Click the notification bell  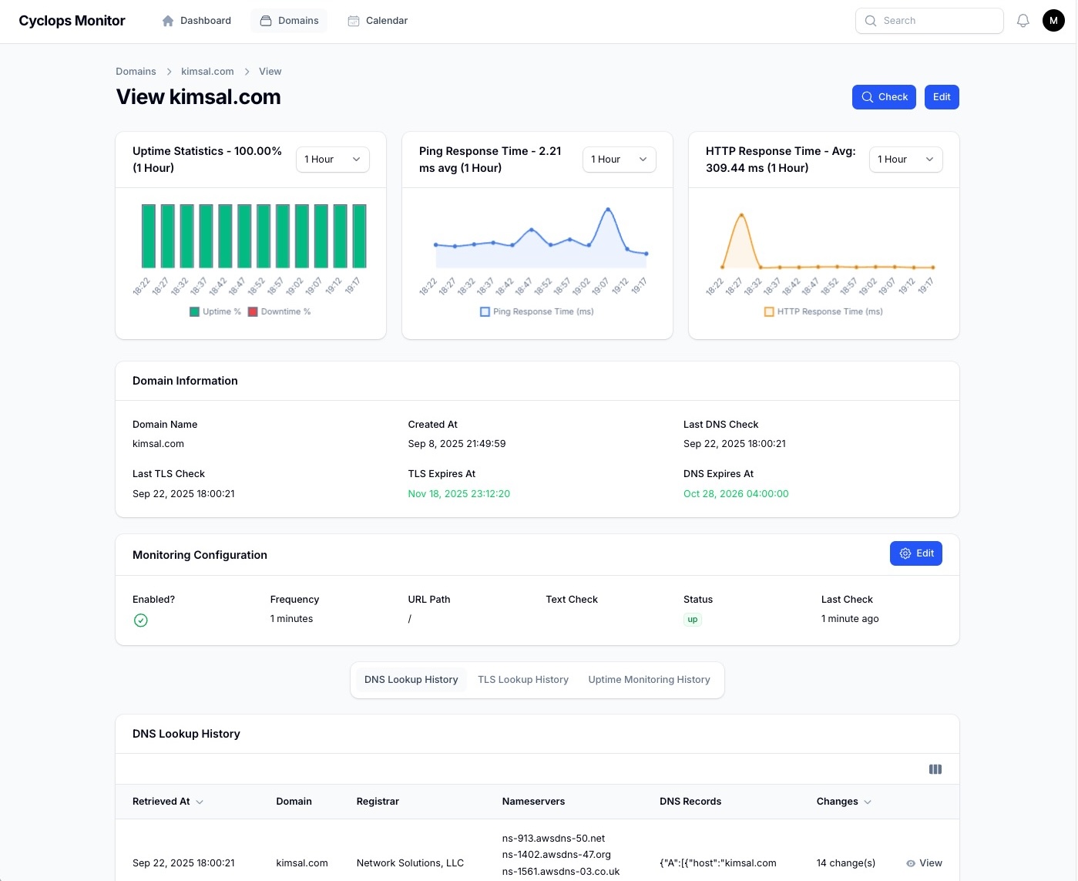click(x=1023, y=21)
